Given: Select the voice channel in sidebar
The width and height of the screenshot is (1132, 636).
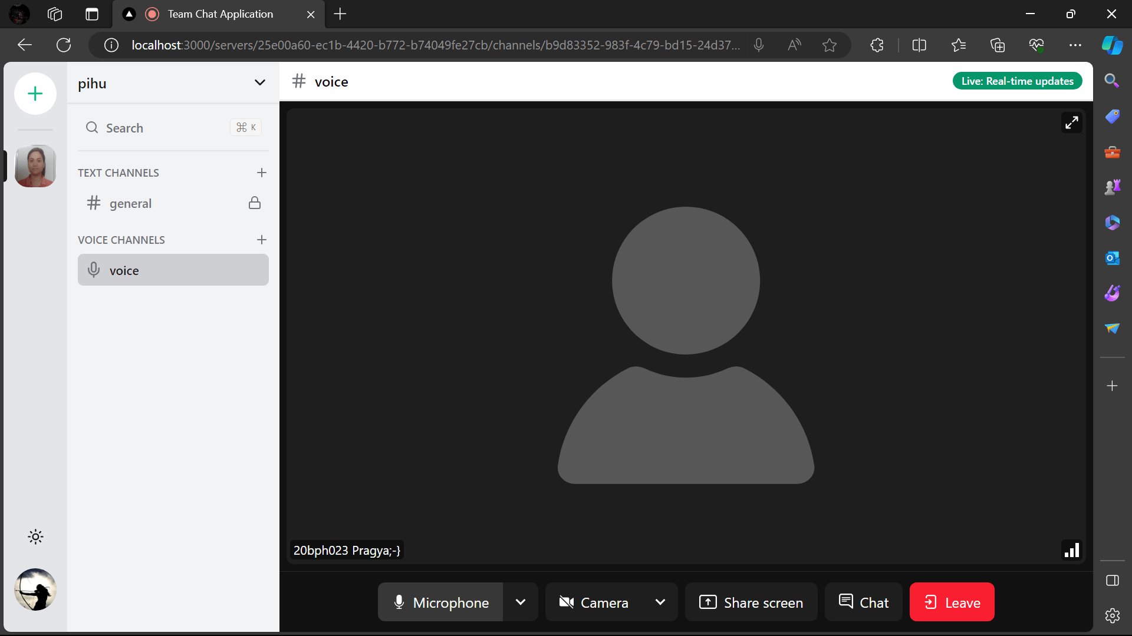Looking at the screenshot, I should 173,270.
